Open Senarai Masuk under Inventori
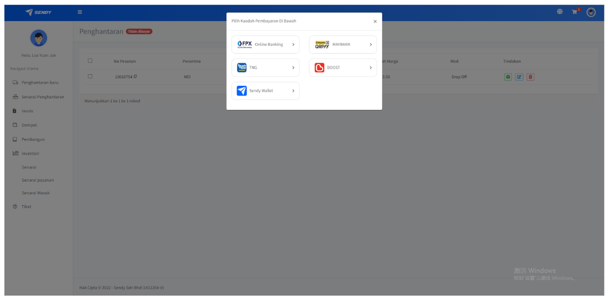Screen dimensions: 608x299 [x=36, y=193]
